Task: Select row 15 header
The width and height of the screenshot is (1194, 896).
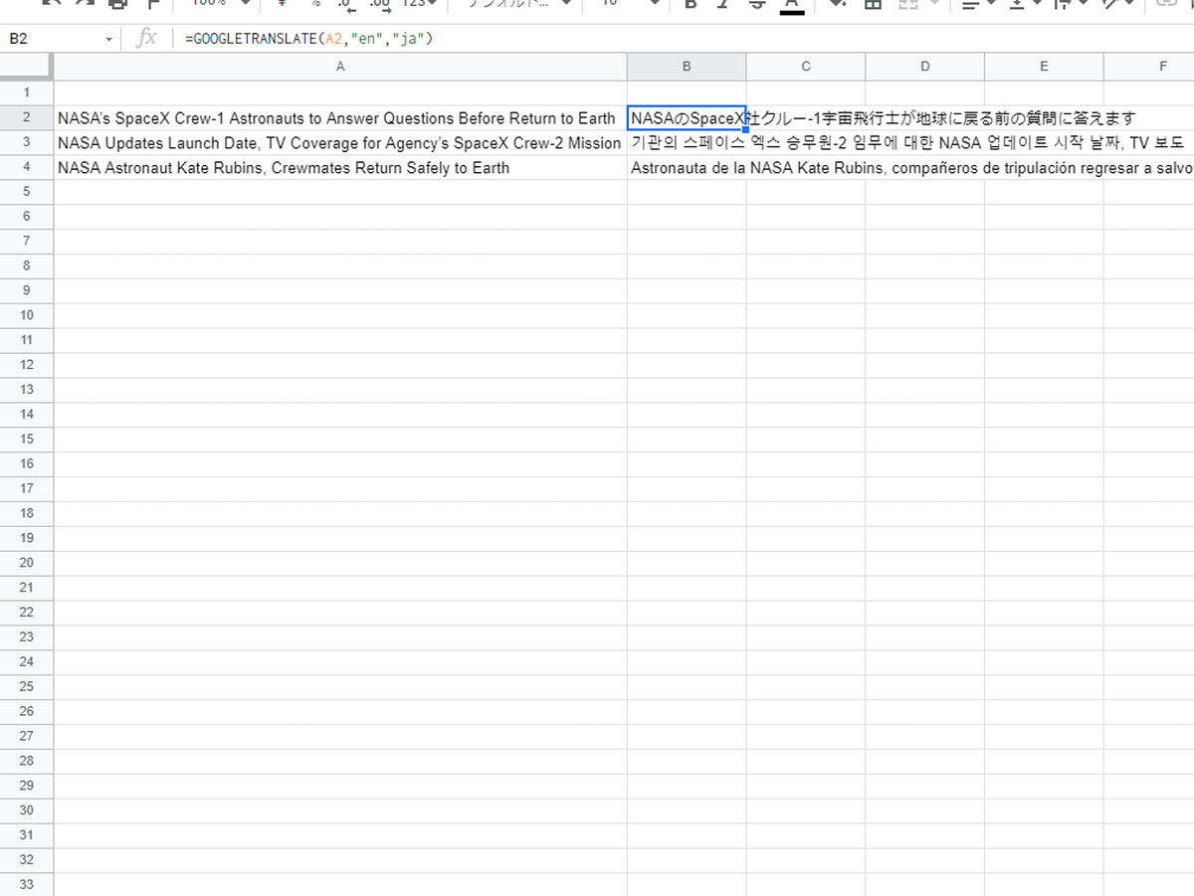Action: pos(26,439)
